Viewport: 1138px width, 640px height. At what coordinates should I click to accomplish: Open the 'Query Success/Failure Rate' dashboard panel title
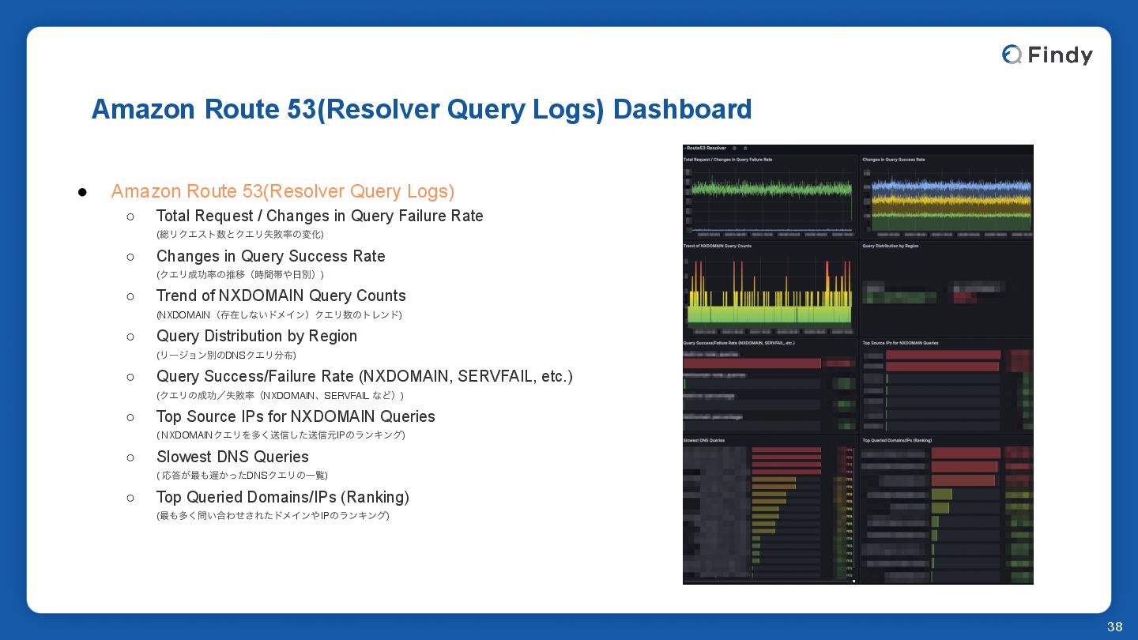click(x=739, y=343)
